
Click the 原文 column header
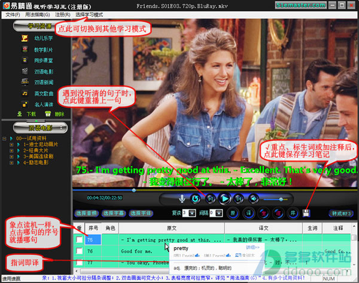[x=172, y=228]
